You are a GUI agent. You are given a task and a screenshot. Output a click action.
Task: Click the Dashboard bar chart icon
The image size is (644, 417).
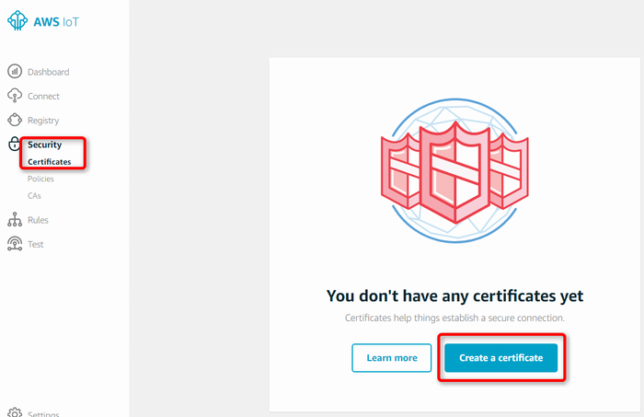15,71
